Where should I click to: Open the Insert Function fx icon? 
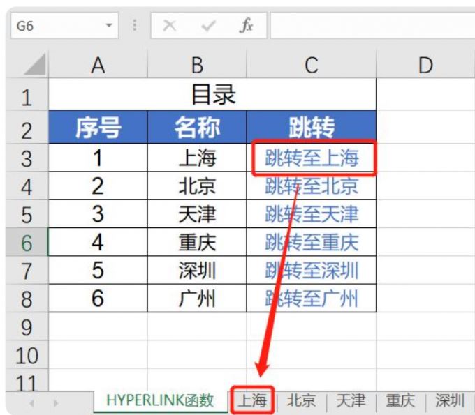point(247,25)
